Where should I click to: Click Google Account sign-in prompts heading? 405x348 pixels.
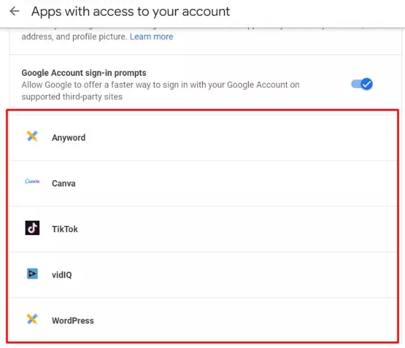coord(84,73)
